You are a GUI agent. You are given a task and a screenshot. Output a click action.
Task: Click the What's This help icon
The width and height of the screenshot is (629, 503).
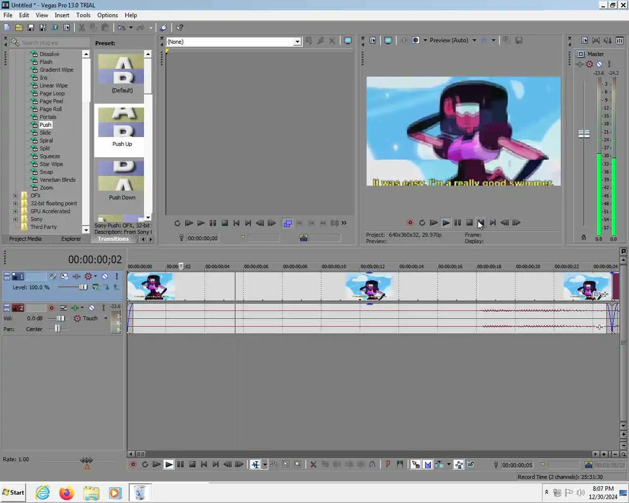[180, 28]
